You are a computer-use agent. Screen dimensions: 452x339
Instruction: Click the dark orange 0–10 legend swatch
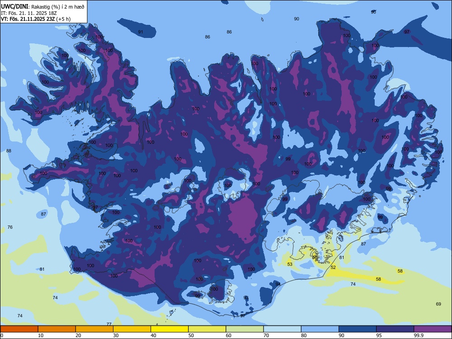pos(19,329)
